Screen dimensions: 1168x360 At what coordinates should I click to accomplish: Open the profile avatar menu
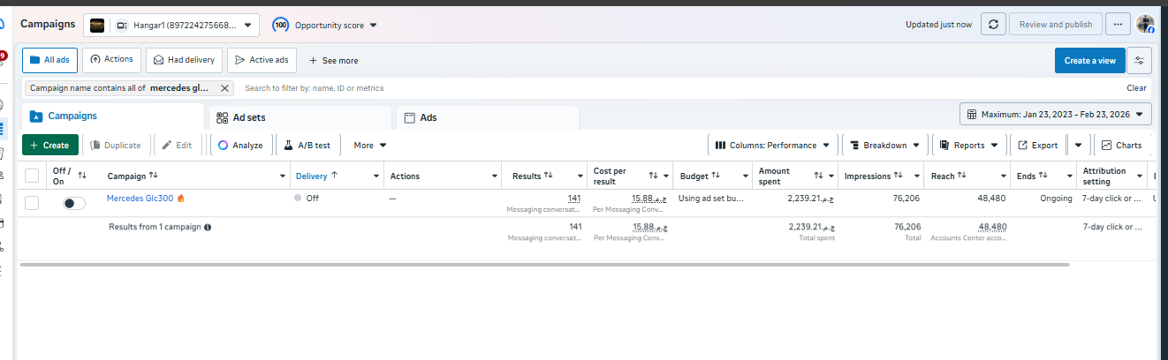click(x=1145, y=25)
